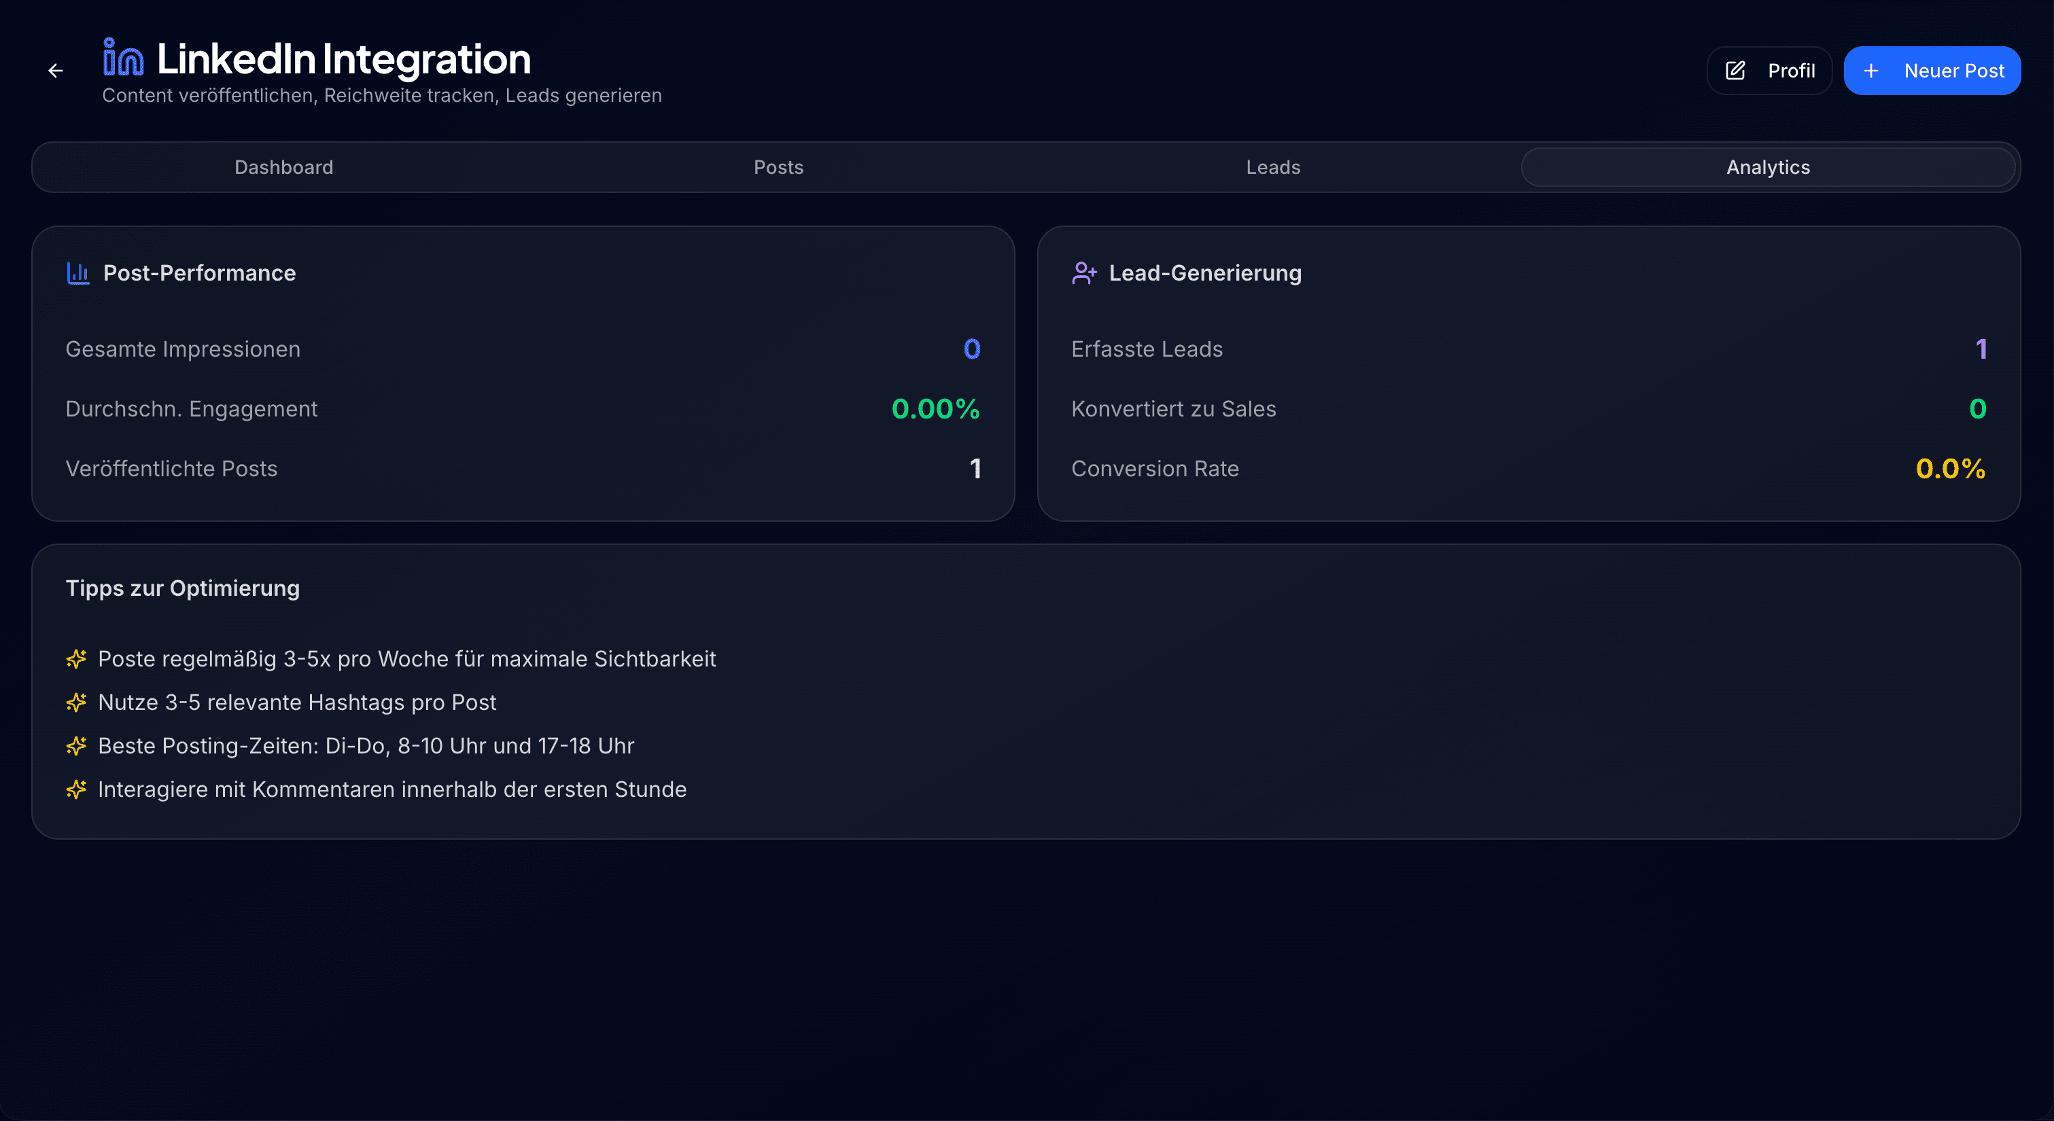Image resolution: width=2054 pixels, height=1121 pixels.
Task: Go to the Leads tab
Action: tap(1272, 167)
